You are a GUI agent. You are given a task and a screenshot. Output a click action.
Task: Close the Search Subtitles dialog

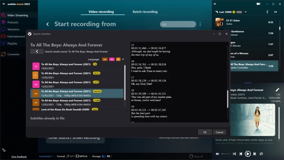[x=226, y=34]
